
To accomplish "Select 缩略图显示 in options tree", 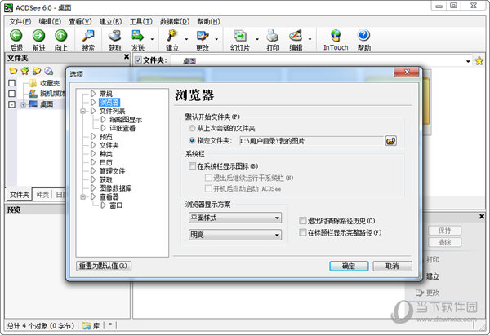I will [126, 120].
